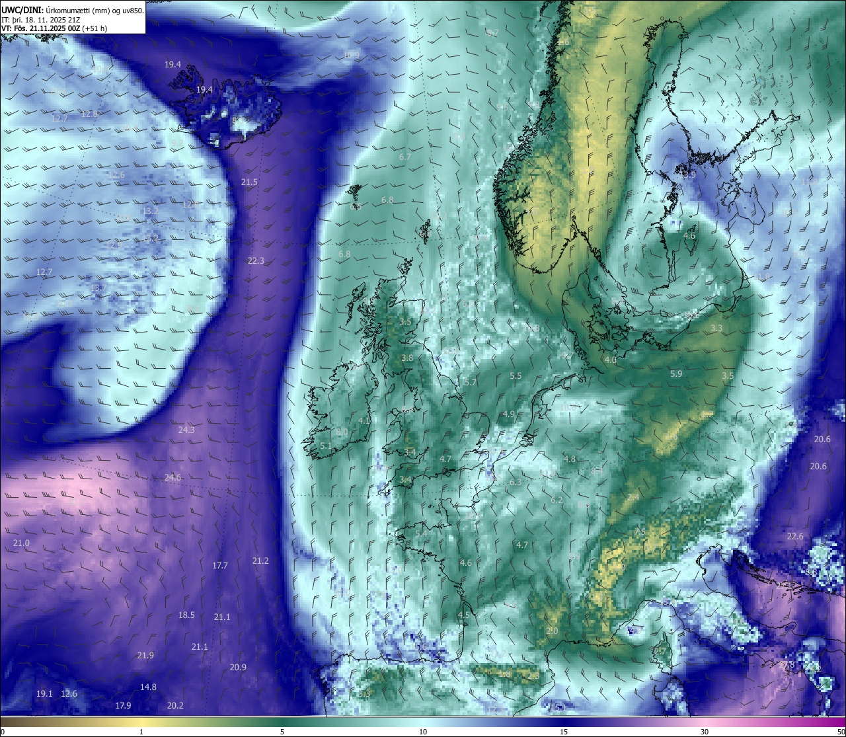Screen dimensions: 846x737
Task: Click the 30 tick on the colour scale
Action: (705, 732)
